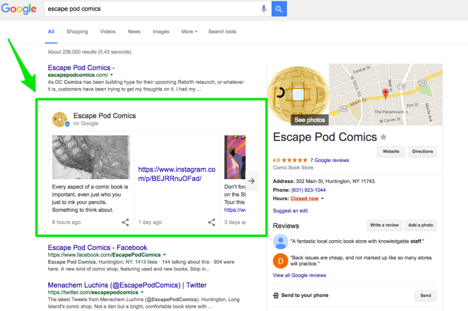Expand dropdown arrow next to escapepodcomics.com URL
The width and height of the screenshot is (468, 311).
pyautogui.click(x=111, y=75)
